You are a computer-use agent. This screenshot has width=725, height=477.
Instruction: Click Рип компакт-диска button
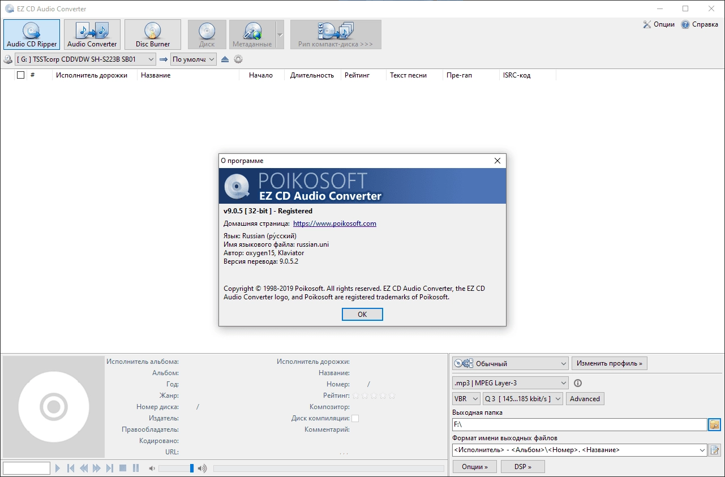tap(336, 35)
